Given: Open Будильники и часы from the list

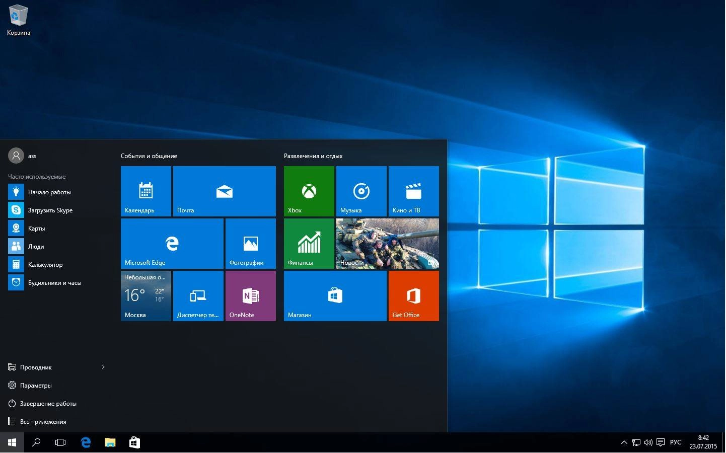Looking at the screenshot, I should pos(56,283).
